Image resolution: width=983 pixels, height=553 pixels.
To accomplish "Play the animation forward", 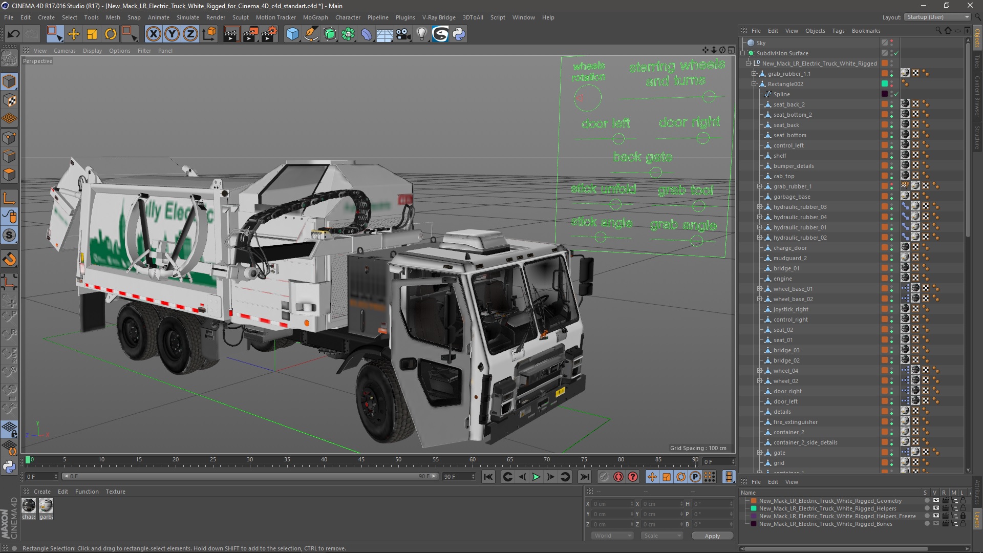I will [536, 477].
